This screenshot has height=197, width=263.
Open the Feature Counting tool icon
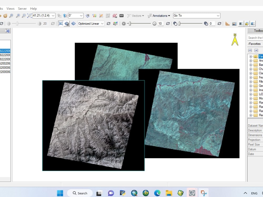point(122,15)
